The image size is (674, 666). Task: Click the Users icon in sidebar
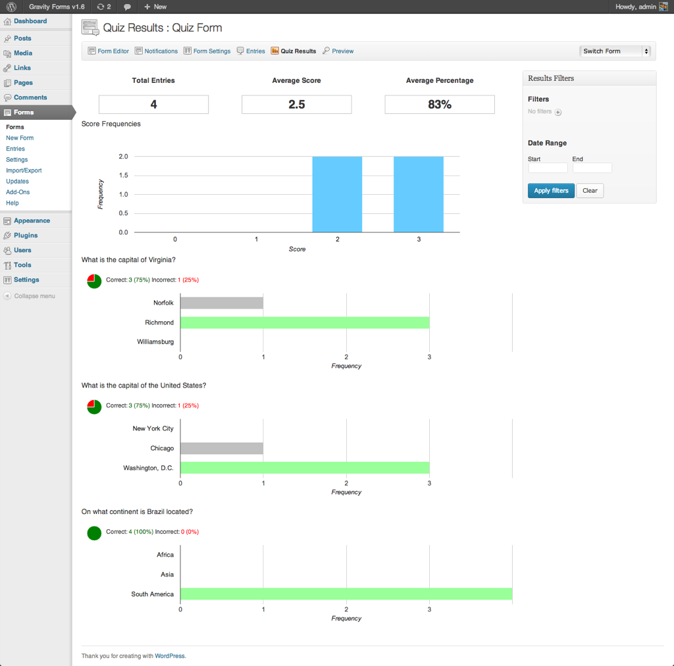7,251
